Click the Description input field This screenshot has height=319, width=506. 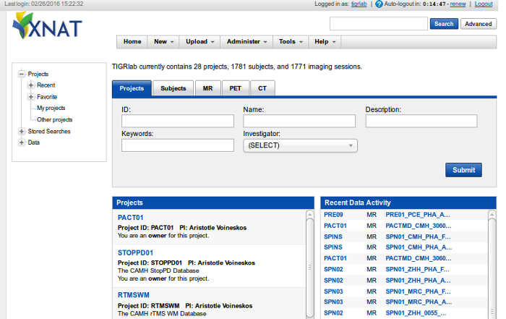(421, 121)
